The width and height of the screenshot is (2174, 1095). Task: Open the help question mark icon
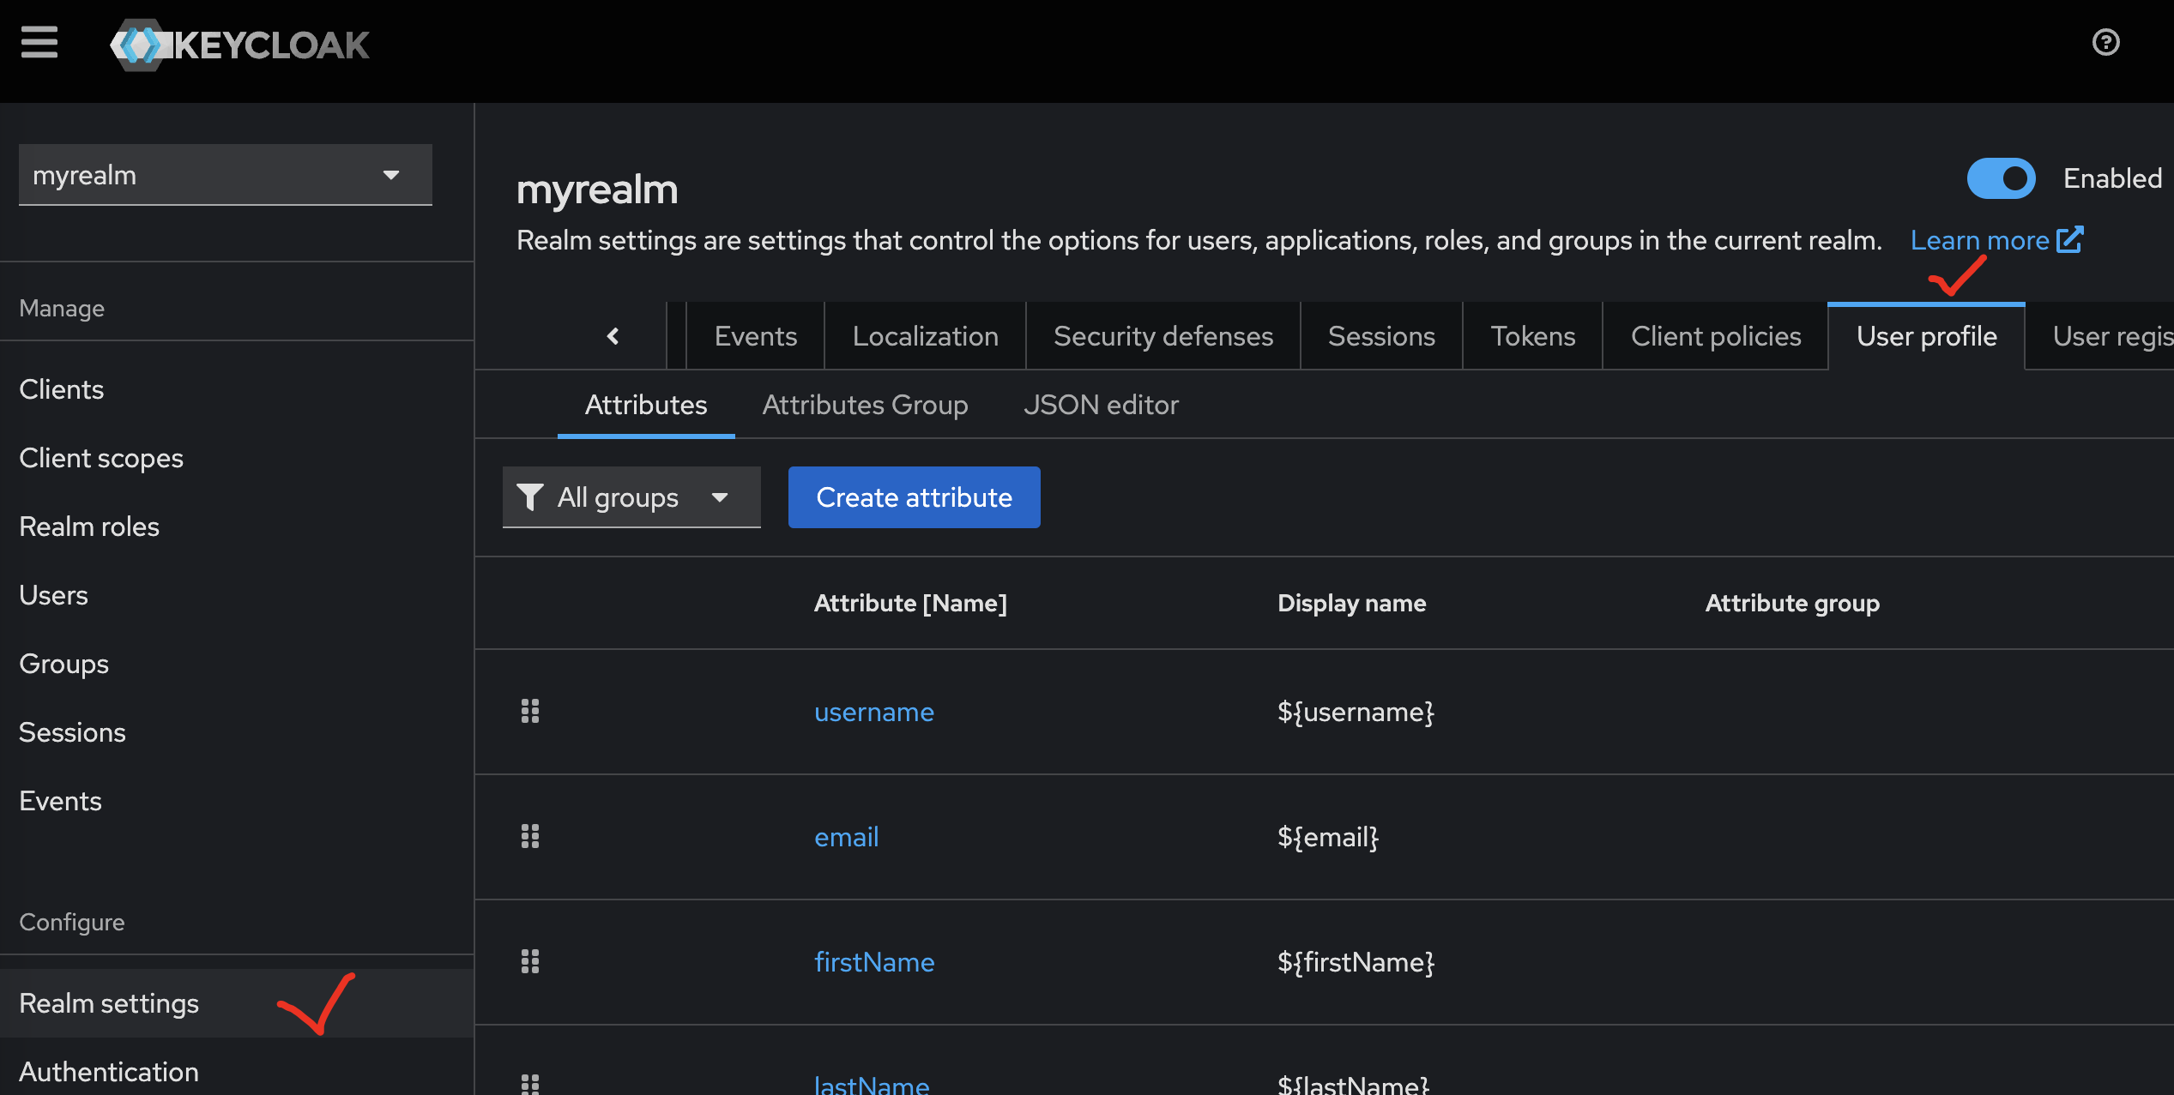point(2105,42)
